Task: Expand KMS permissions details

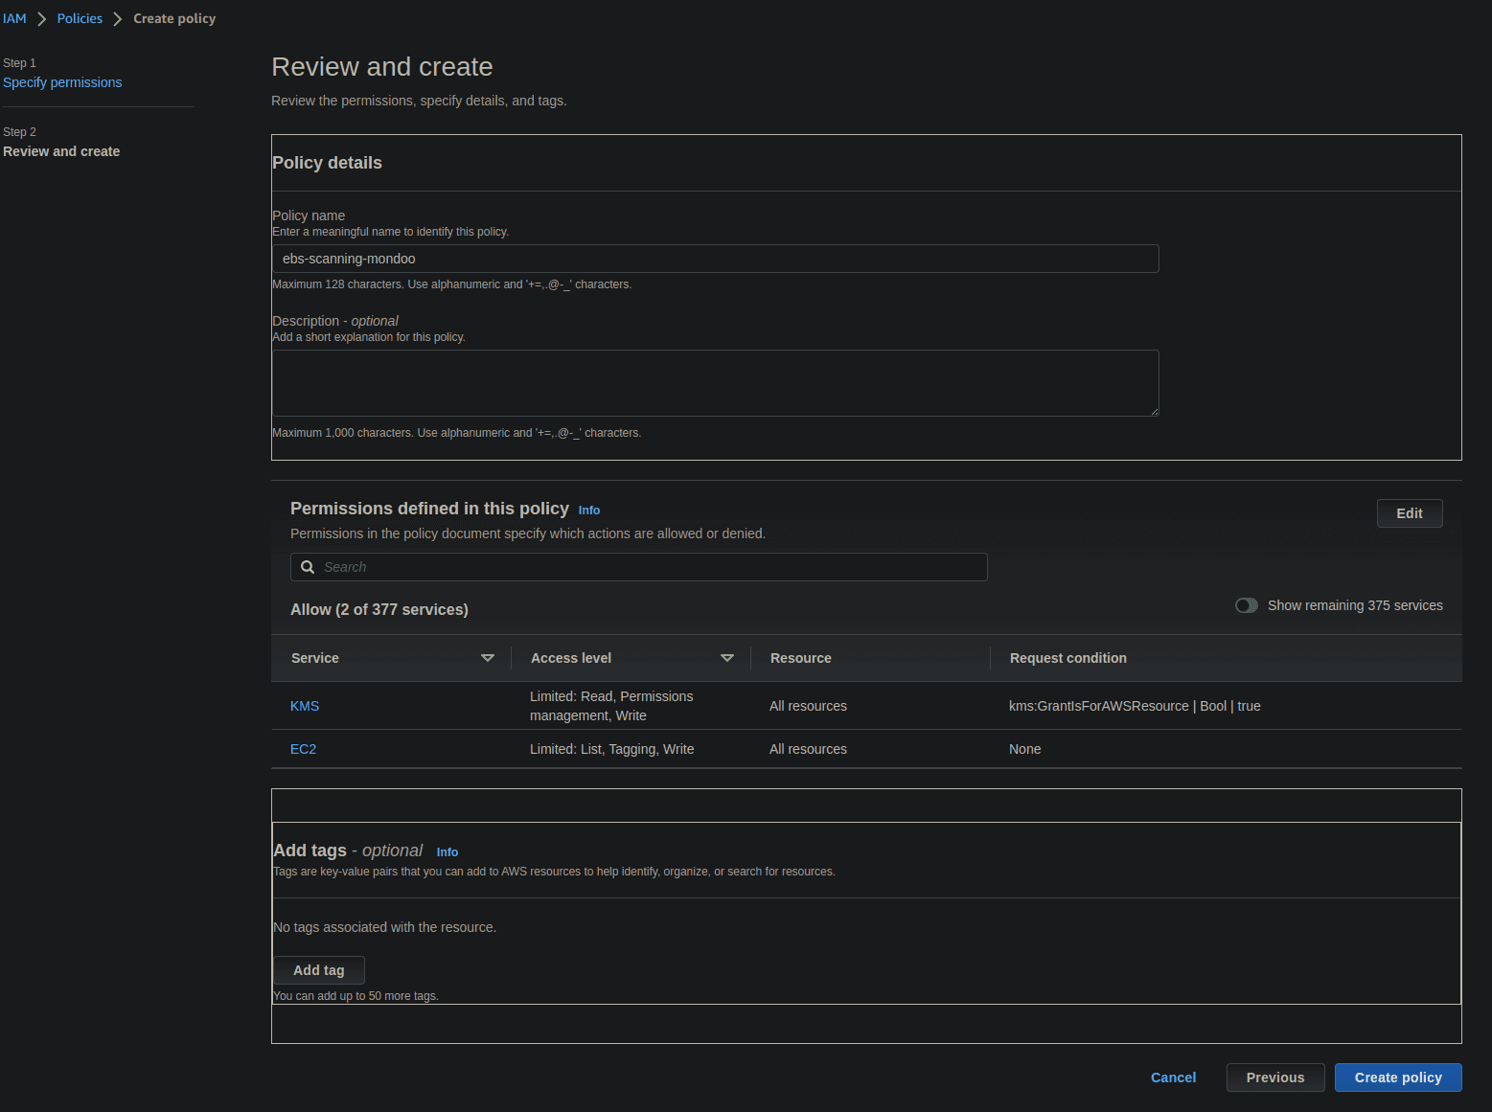Action: (x=305, y=706)
